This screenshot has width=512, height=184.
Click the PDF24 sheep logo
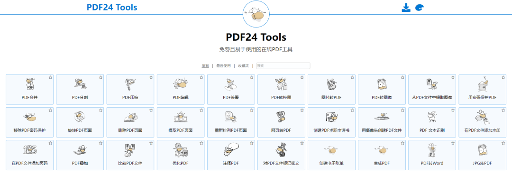click(256, 14)
